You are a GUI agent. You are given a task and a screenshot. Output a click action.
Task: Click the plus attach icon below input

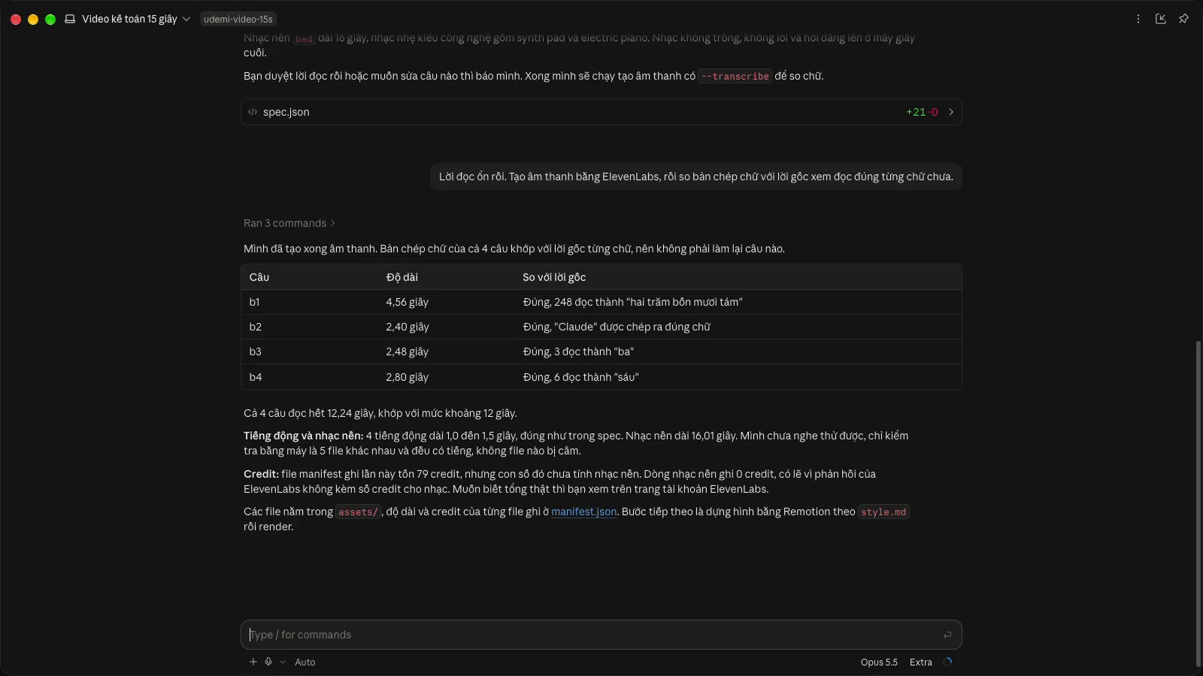(x=253, y=662)
